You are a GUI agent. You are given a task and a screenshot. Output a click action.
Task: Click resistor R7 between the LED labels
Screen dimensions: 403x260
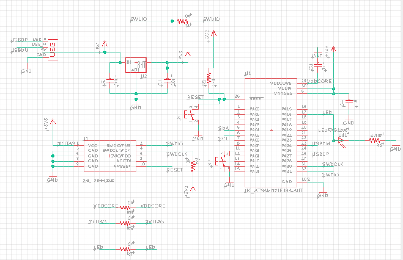(x=125, y=249)
